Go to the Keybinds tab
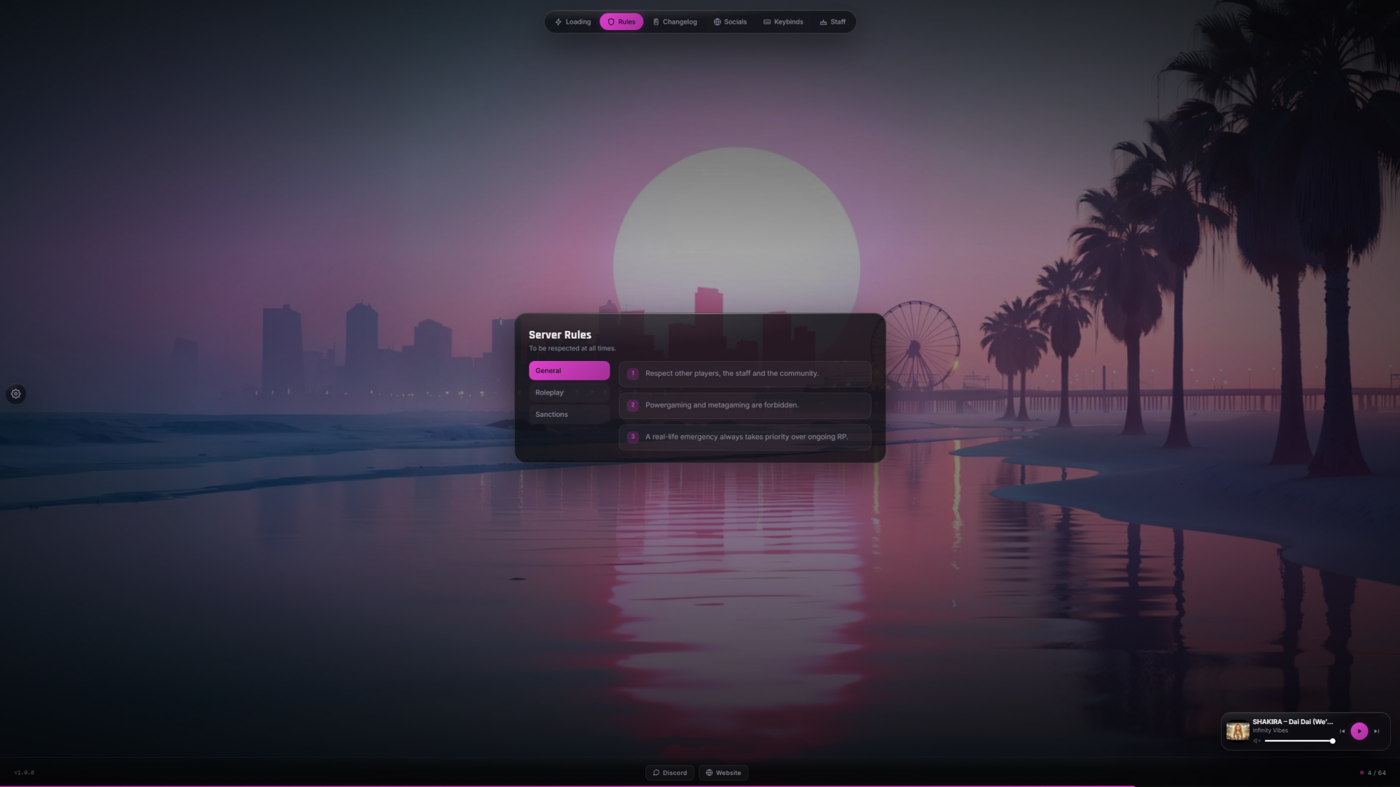This screenshot has height=787, width=1400. tap(783, 22)
